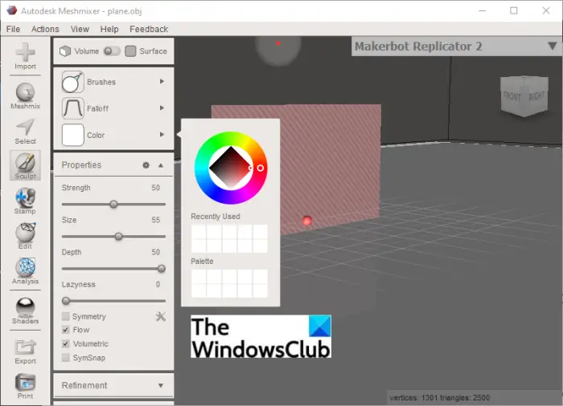Viewport: 563px width, 406px height.
Task: Click the Lazyness slider handle
Action: [66, 301]
